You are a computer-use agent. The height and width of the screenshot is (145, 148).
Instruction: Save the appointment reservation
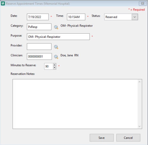click(102, 138)
